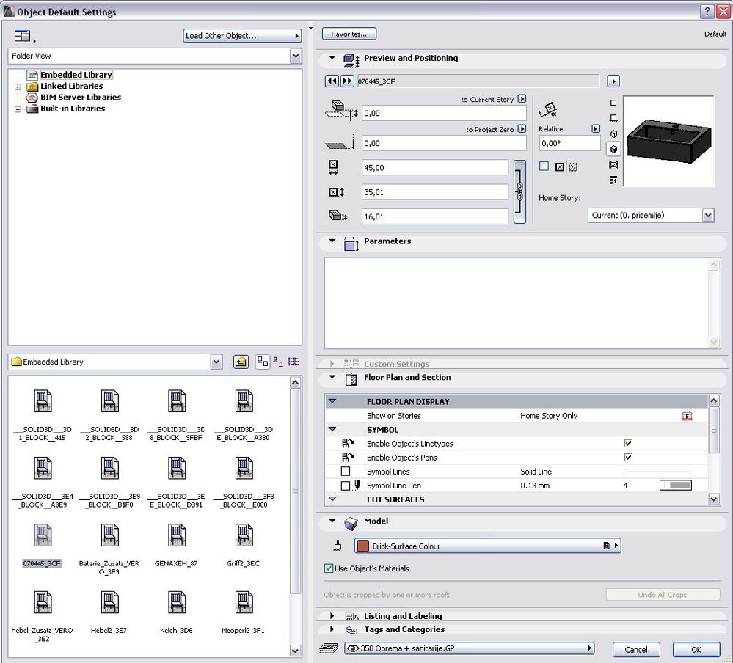Toggle Enable Object's Linetypes checkbox
Viewport: 733px width, 663px height.
(628, 443)
